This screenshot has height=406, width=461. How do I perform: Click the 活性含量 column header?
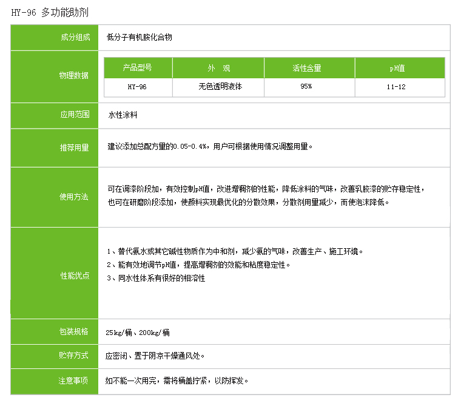[307, 68]
